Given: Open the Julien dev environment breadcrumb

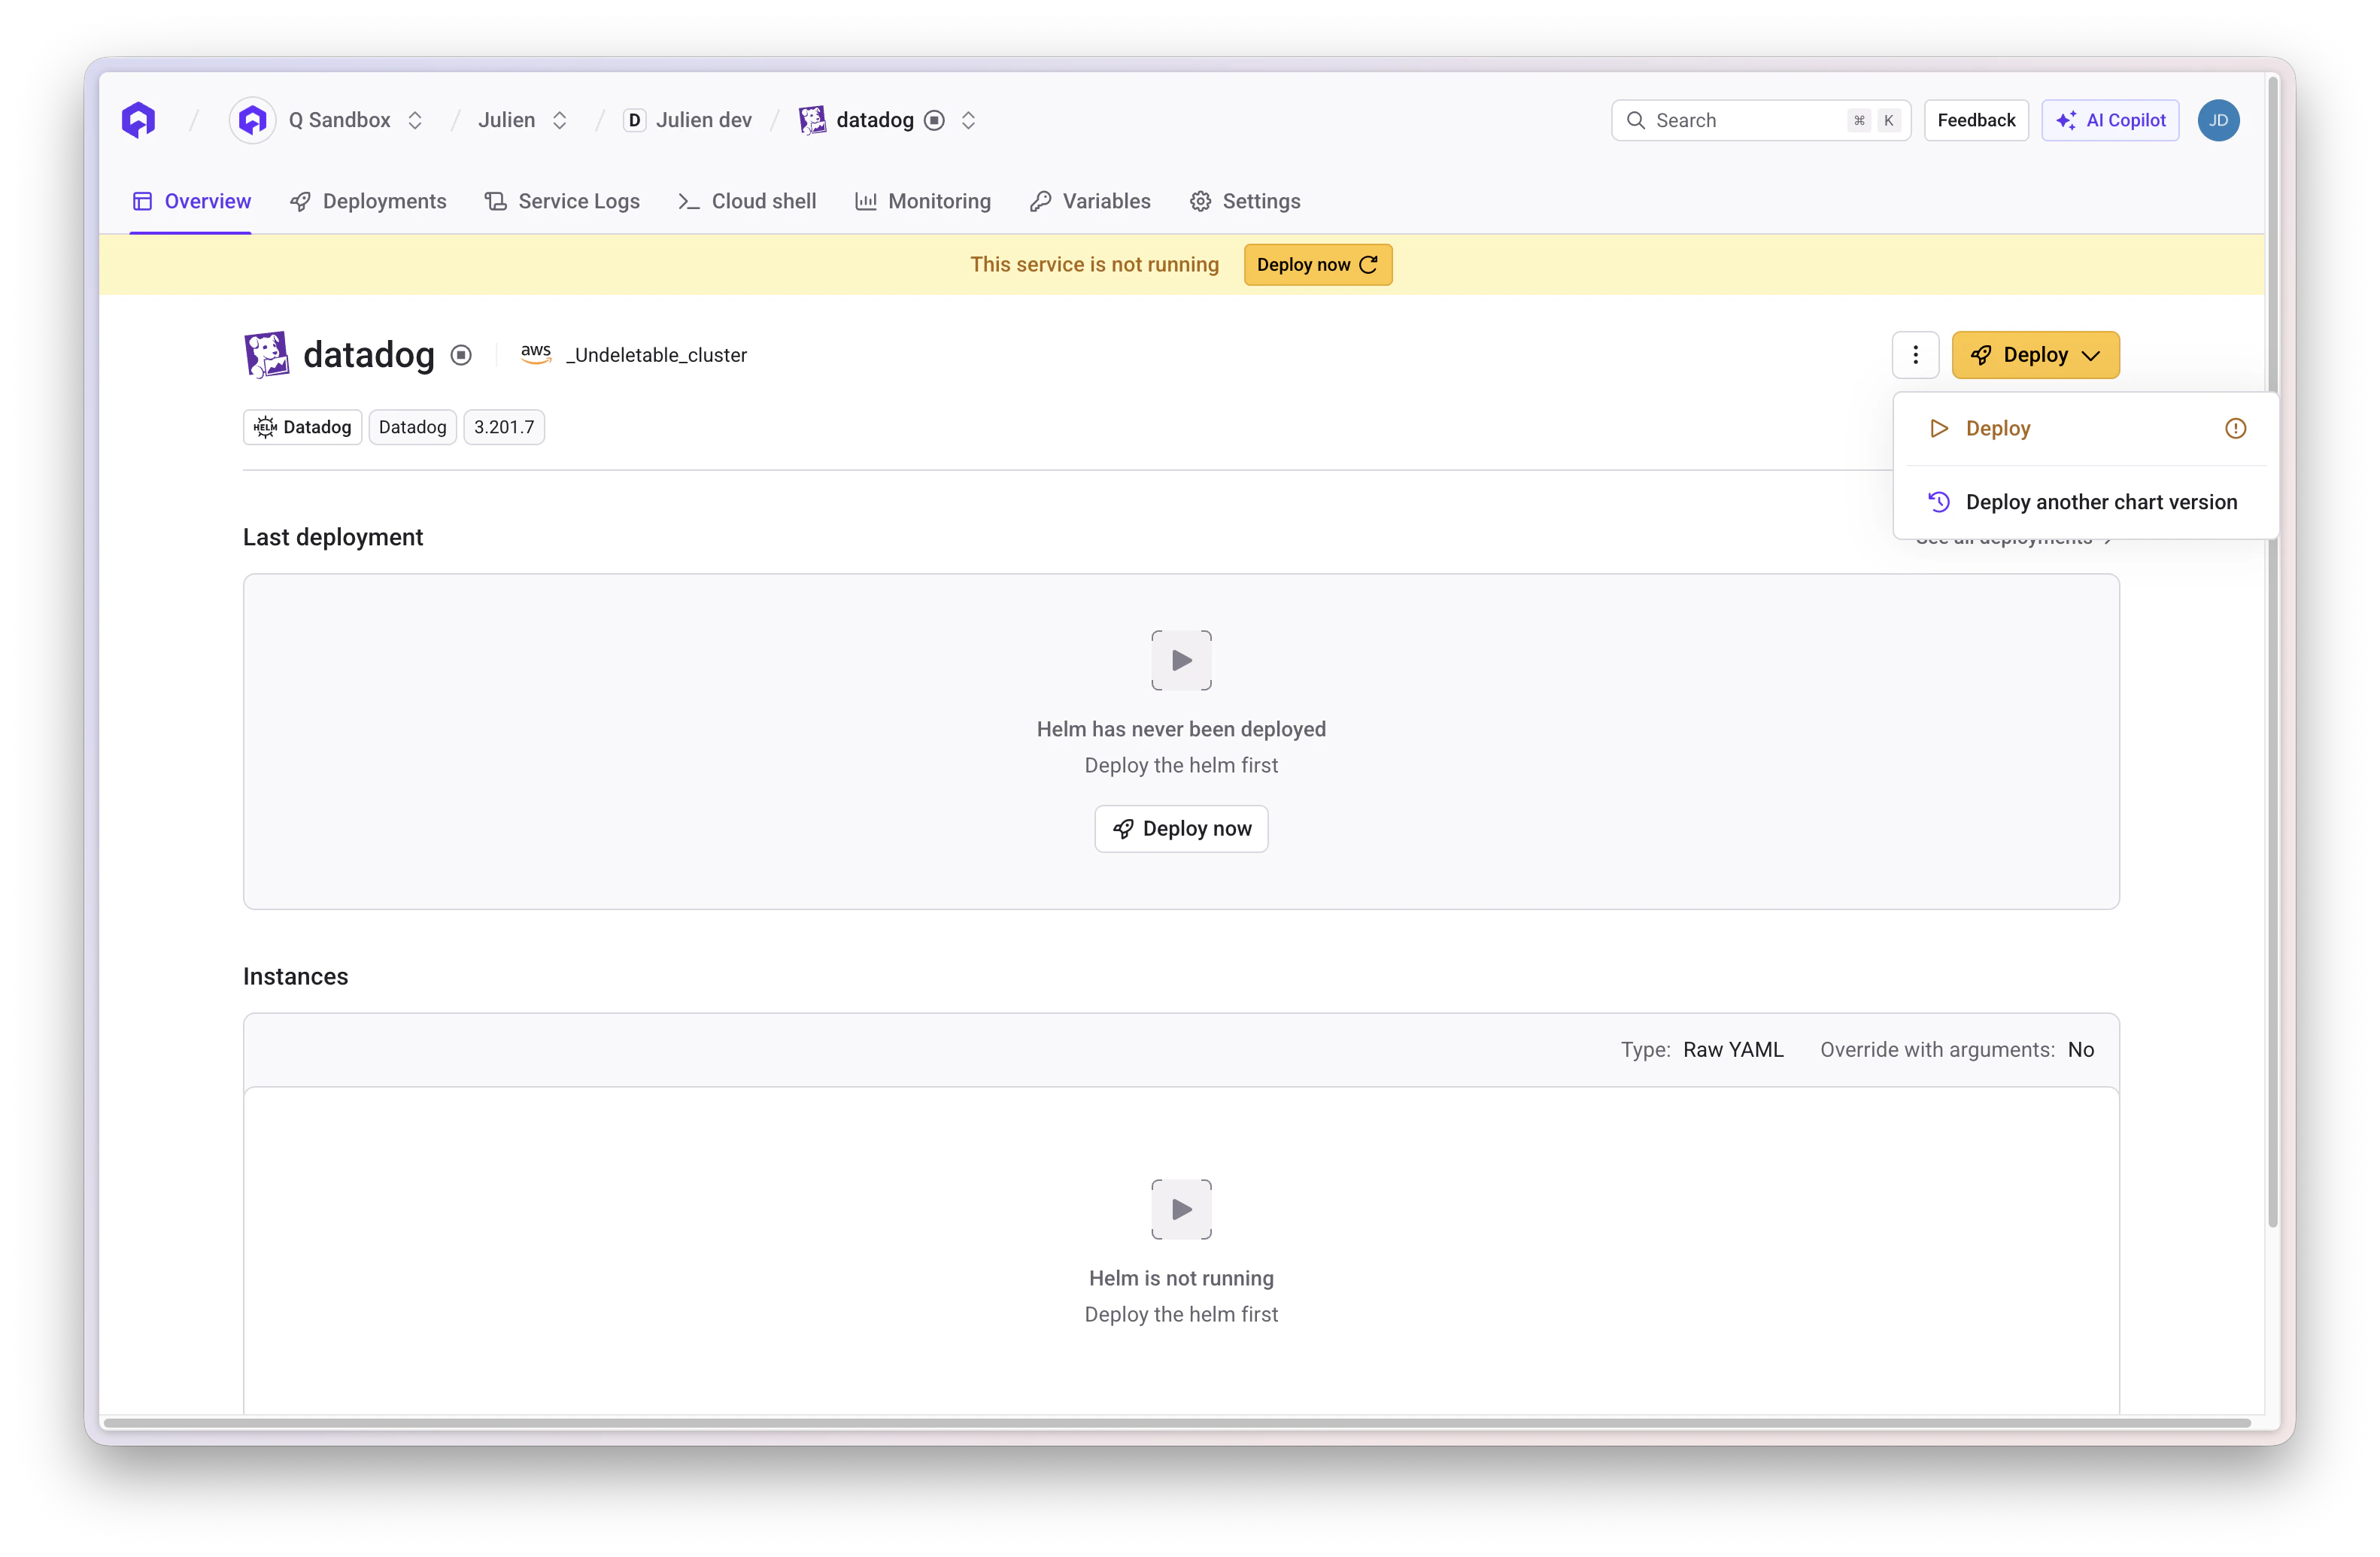Looking at the screenshot, I should [x=703, y=120].
